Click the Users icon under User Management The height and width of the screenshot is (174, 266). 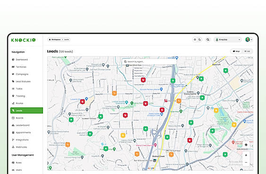pos(13,170)
